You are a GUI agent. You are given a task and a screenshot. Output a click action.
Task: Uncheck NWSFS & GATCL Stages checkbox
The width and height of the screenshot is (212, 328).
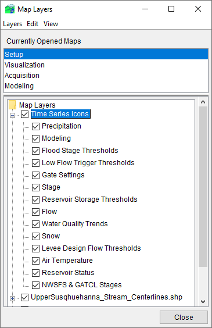point(35,285)
